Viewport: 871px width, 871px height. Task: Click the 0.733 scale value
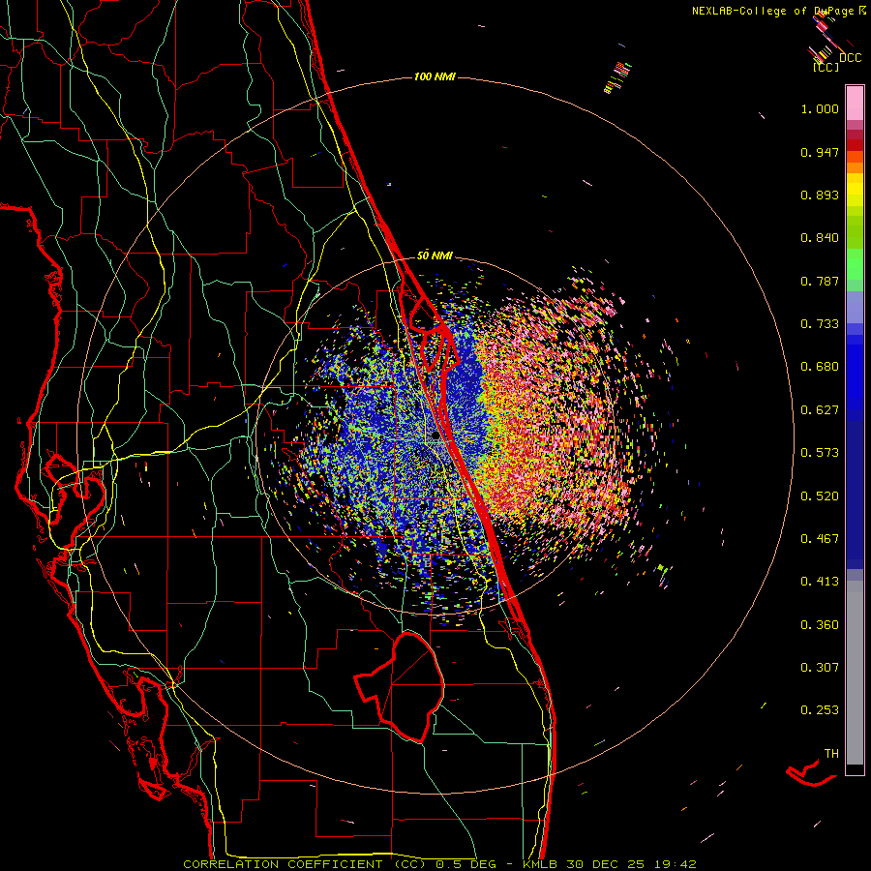(x=820, y=324)
